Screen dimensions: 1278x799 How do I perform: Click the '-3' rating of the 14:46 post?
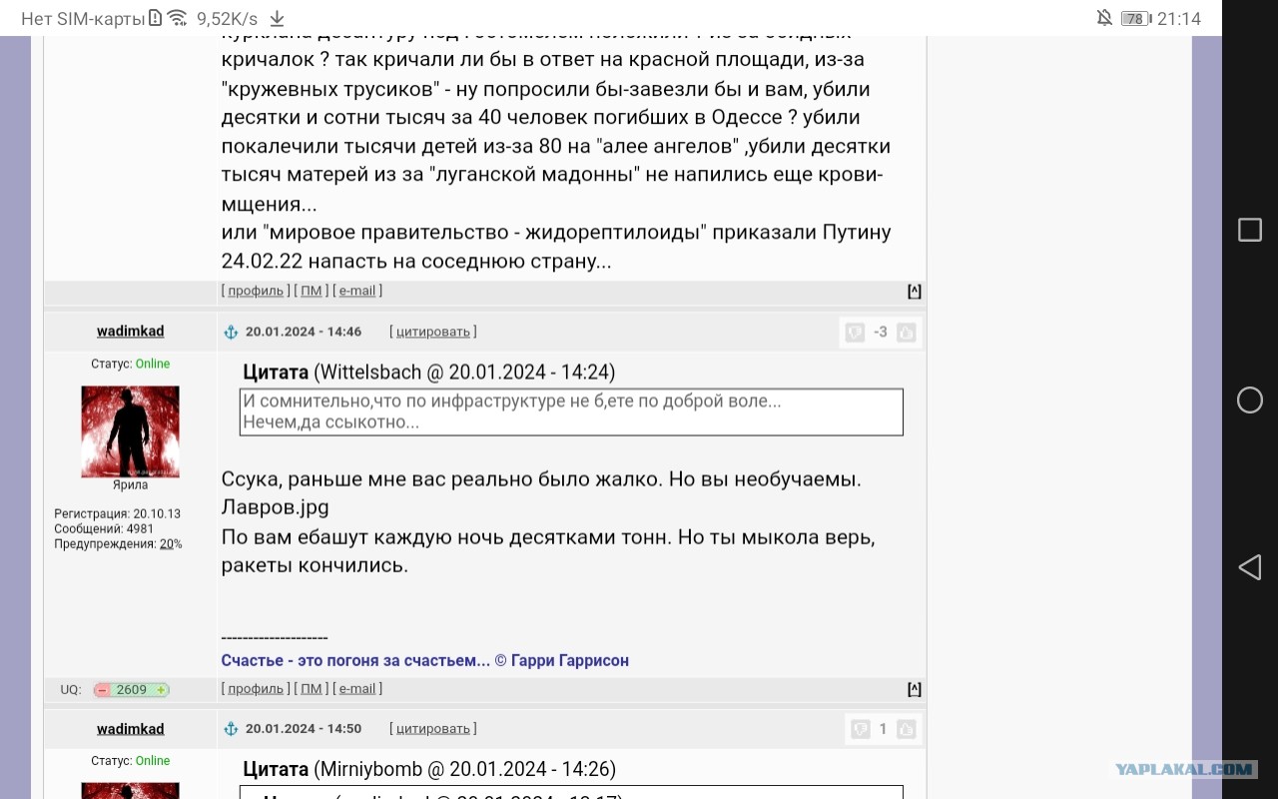point(881,332)
